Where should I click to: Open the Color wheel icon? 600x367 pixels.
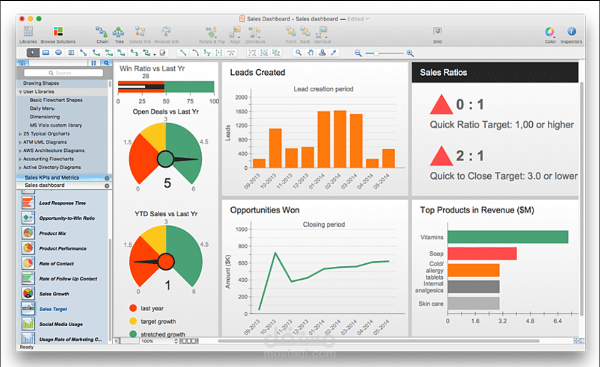(549, 32)
